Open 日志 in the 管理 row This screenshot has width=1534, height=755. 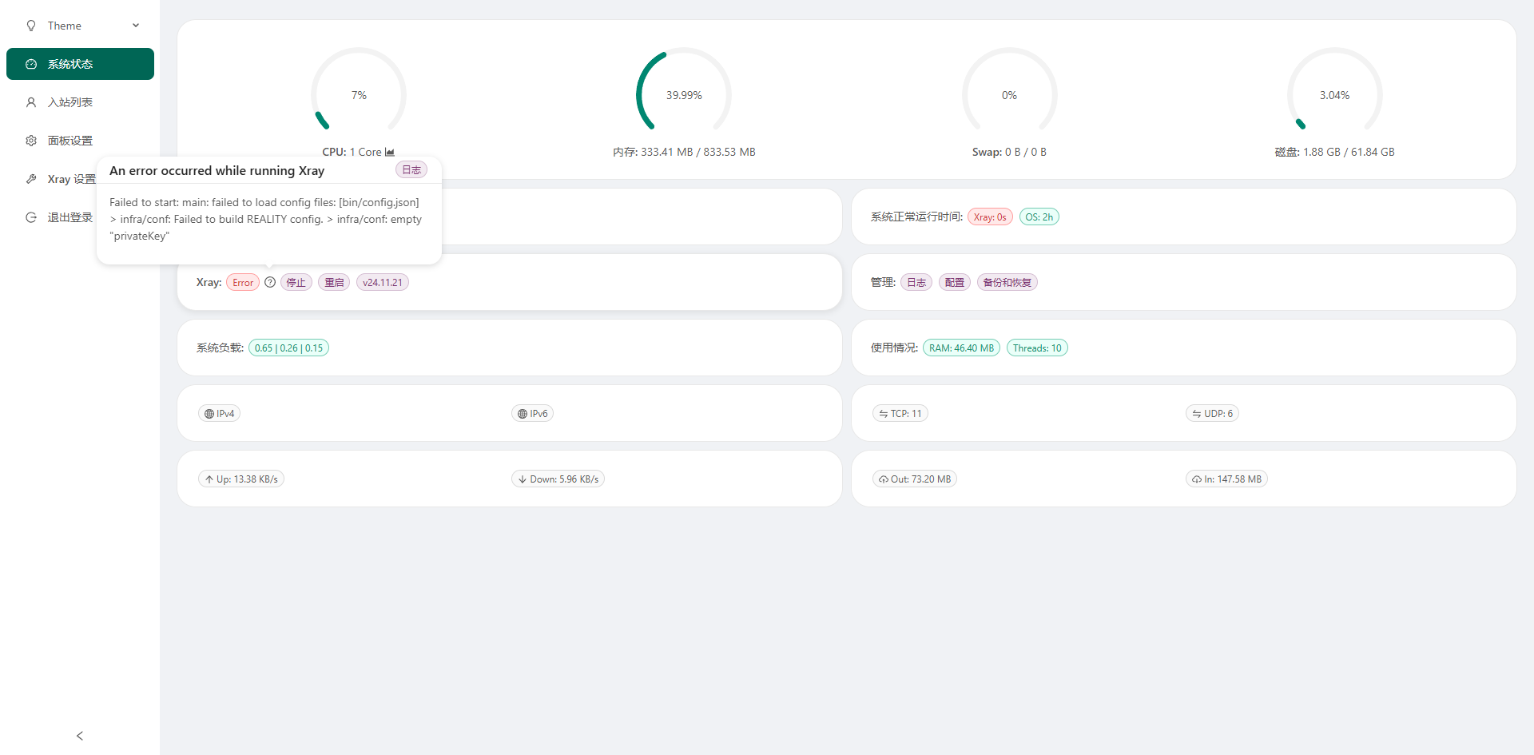point(916,282)
